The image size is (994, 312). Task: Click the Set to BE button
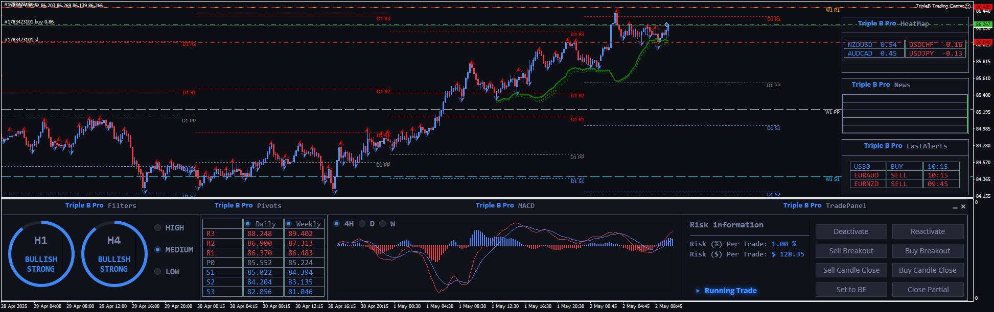851,290
